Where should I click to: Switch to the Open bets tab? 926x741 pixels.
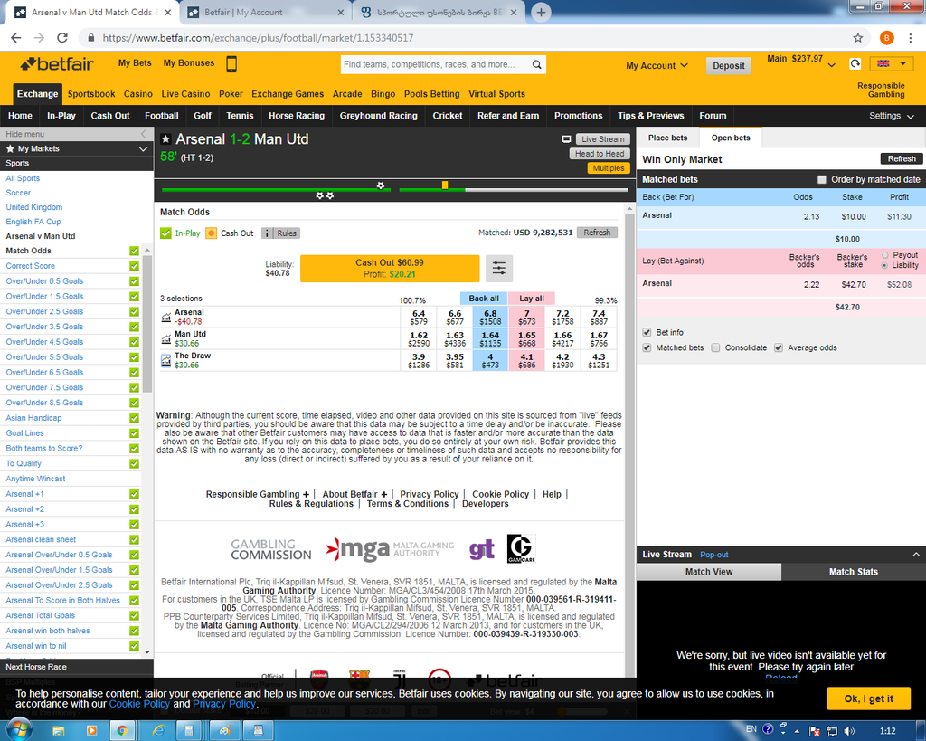(x=731, y=138)
